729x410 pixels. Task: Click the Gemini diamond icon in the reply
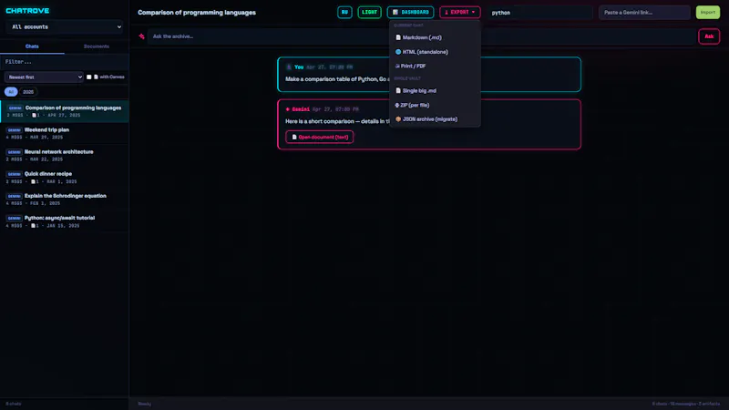pyautogui.click(x=288, y=109)
